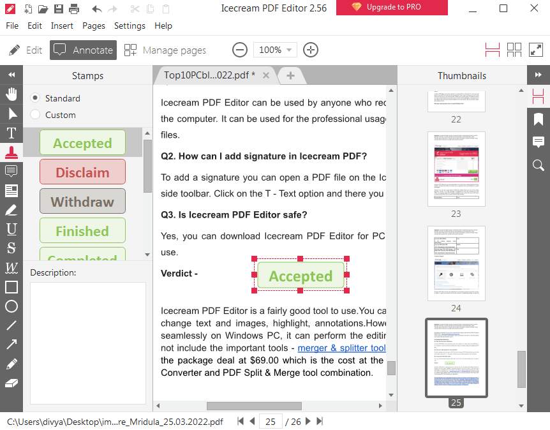Zoom in with the plus button
The width and height of the screenshot is (550, 430).
point(311,50)
